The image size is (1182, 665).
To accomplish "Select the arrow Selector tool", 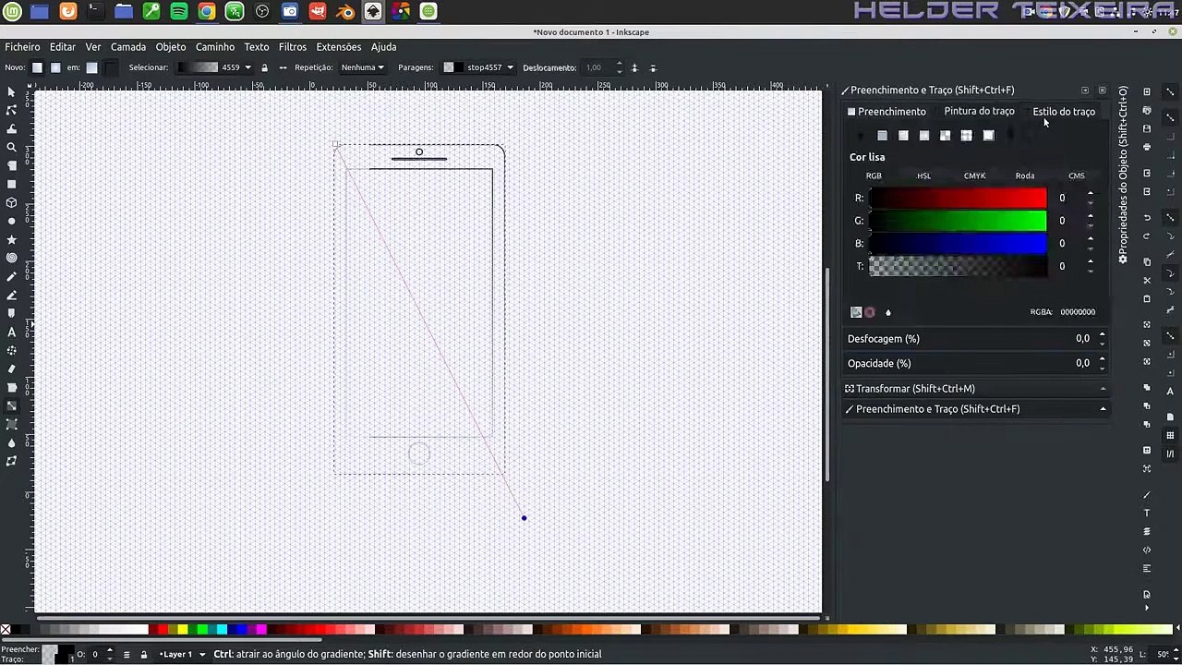I will pos(11,91).
